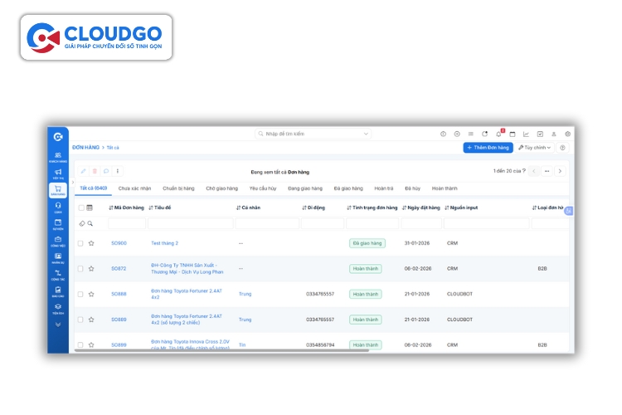The height and width of the screenshot is (415, 622).
Task: Click the pencil edit icon in toolbar
Action: click(83, 171)
